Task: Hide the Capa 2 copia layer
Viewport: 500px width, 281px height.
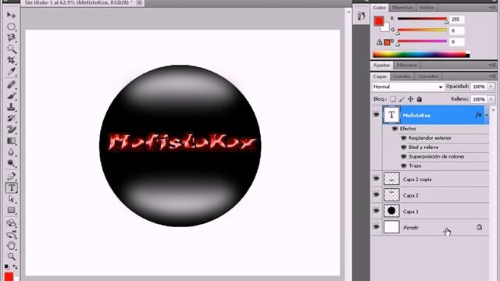Action: (x=377, y=179)
